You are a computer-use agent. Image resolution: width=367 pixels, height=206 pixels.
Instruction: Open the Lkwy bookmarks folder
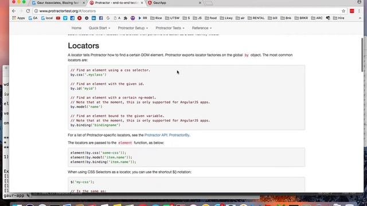[x=227, y=18]
